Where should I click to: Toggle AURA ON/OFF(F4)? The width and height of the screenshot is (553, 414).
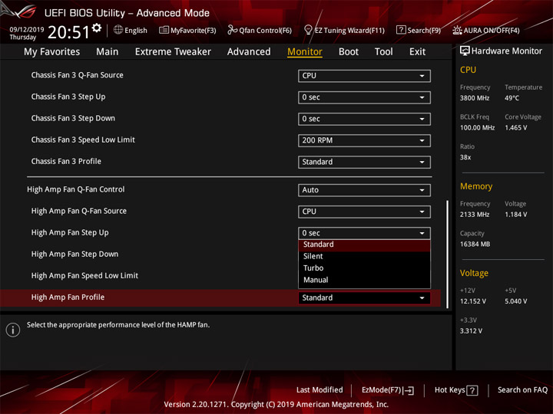click(x=486, y=30)
